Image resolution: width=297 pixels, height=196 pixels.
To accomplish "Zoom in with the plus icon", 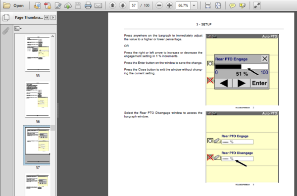I will coord(169,5).
